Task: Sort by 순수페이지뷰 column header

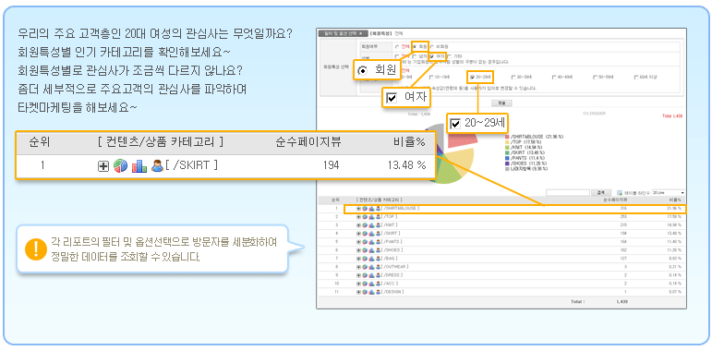Action: (615, 200)
